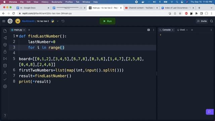Close the main.py Replit browser tab
This screenshot has width=215, height=121.
121,8
